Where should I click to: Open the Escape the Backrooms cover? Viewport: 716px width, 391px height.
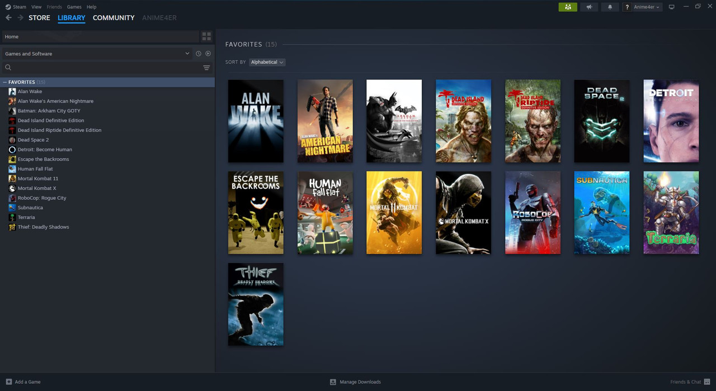point(256,213)
